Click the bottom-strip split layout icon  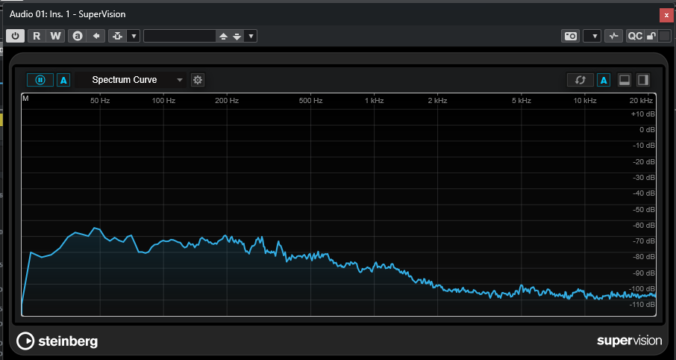click(625, 80)
